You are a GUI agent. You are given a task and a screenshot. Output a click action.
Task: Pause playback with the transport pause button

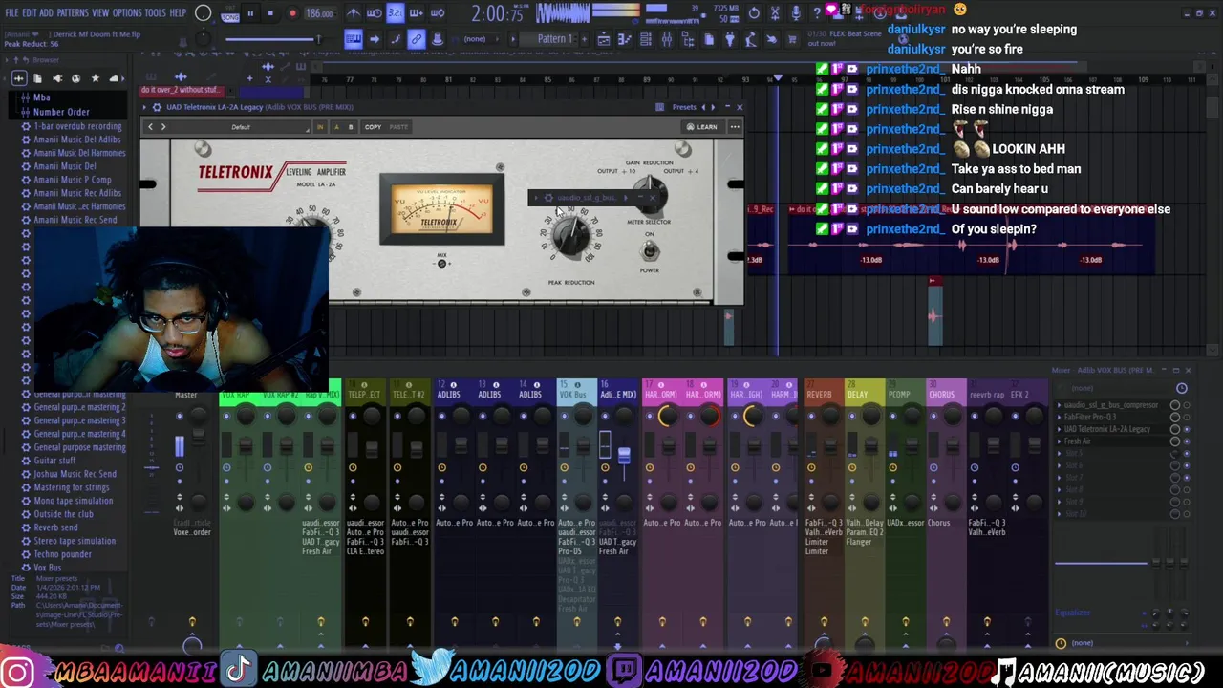click(x=250, y=13)
